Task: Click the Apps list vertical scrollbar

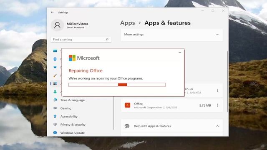Action: pos(228,82)
